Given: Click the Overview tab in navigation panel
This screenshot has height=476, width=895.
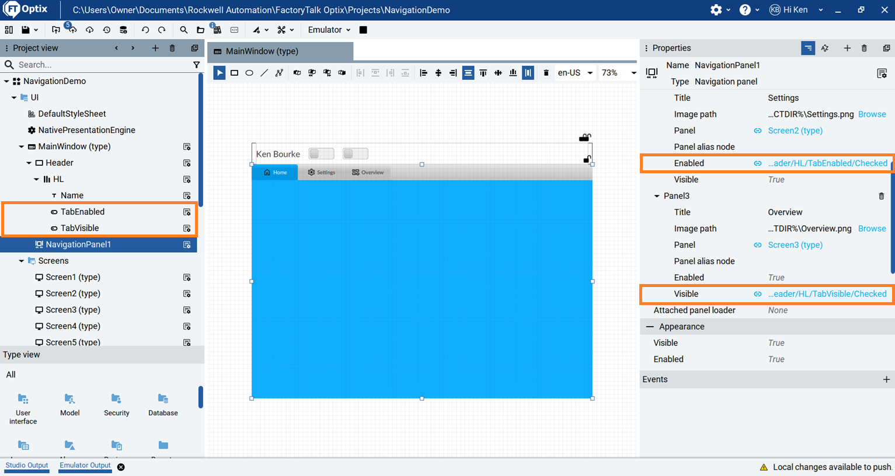Looking at the screenshot, I should coord(368,172).
